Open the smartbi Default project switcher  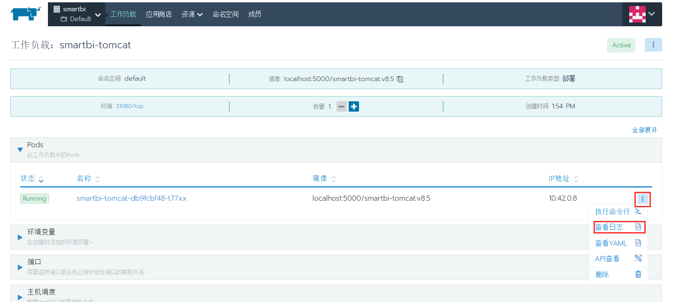(77, 14)
